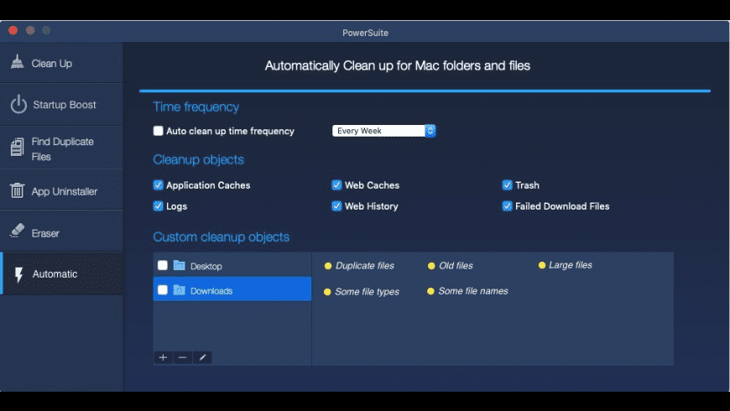Switch to Startup Boost section

pyautogui.click(x=61, y=105)
